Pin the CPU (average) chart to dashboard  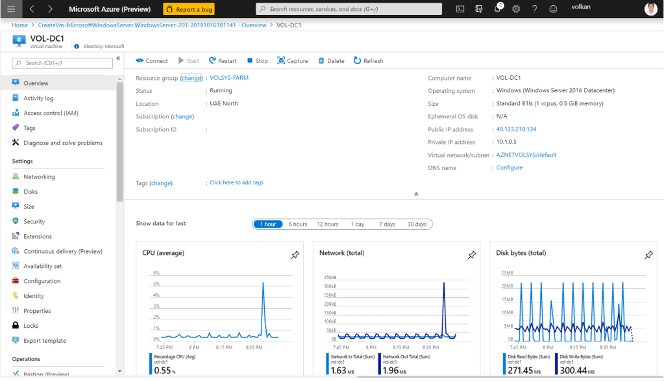pos(295,255)
